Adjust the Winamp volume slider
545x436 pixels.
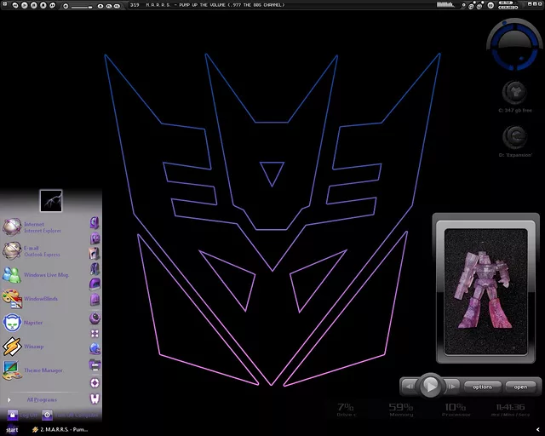(82, 7)
